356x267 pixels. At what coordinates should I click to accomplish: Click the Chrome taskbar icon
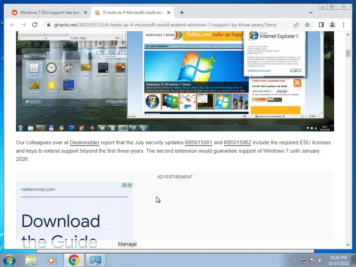[74, 260]
